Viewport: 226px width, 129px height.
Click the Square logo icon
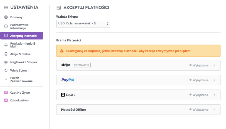pos(63,95)
